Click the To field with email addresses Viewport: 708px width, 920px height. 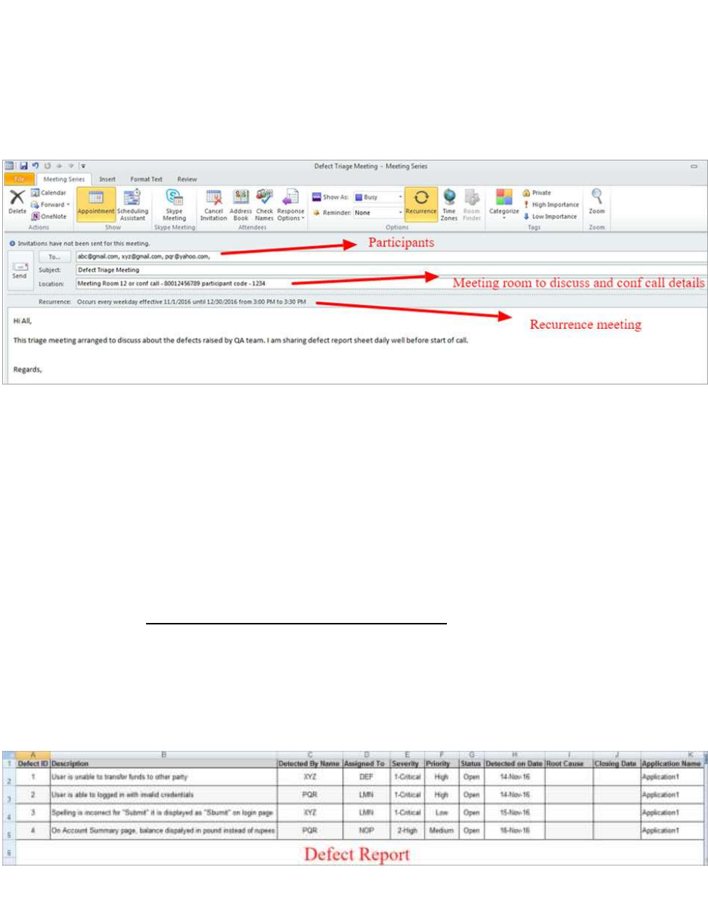click(x=391, y=257)
